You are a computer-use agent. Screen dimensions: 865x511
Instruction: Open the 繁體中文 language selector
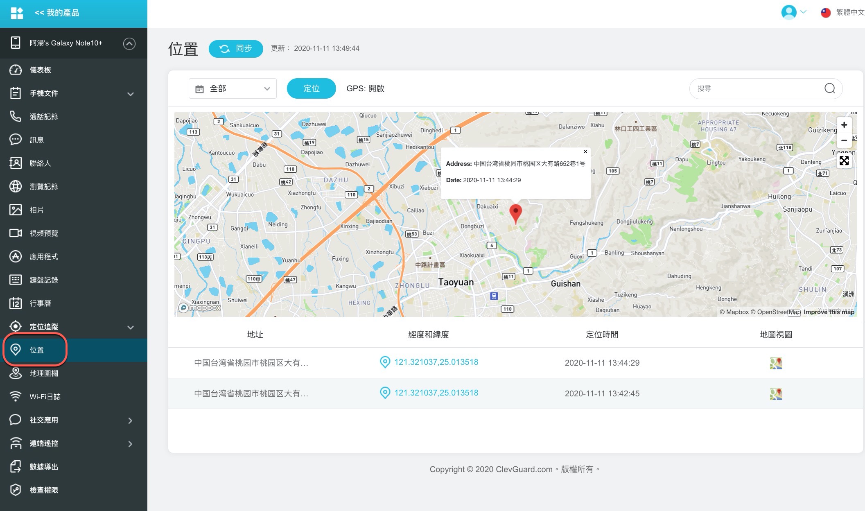point(842,12)
